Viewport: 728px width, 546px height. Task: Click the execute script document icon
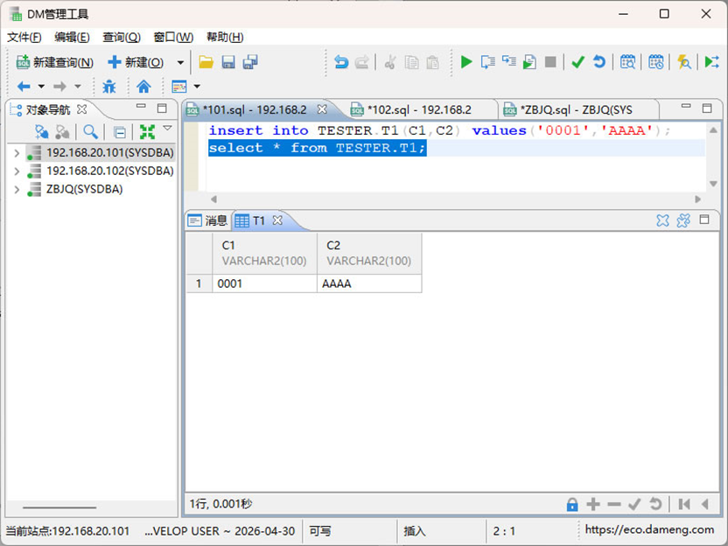[x=529, y=62]
